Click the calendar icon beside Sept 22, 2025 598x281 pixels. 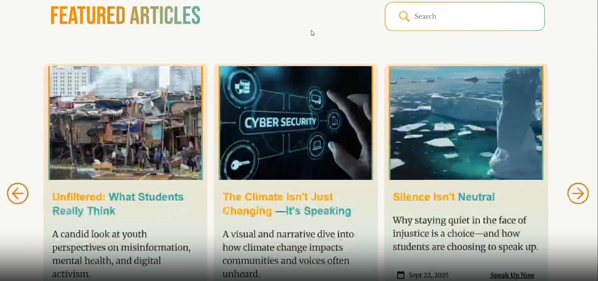tap(401, 275)
